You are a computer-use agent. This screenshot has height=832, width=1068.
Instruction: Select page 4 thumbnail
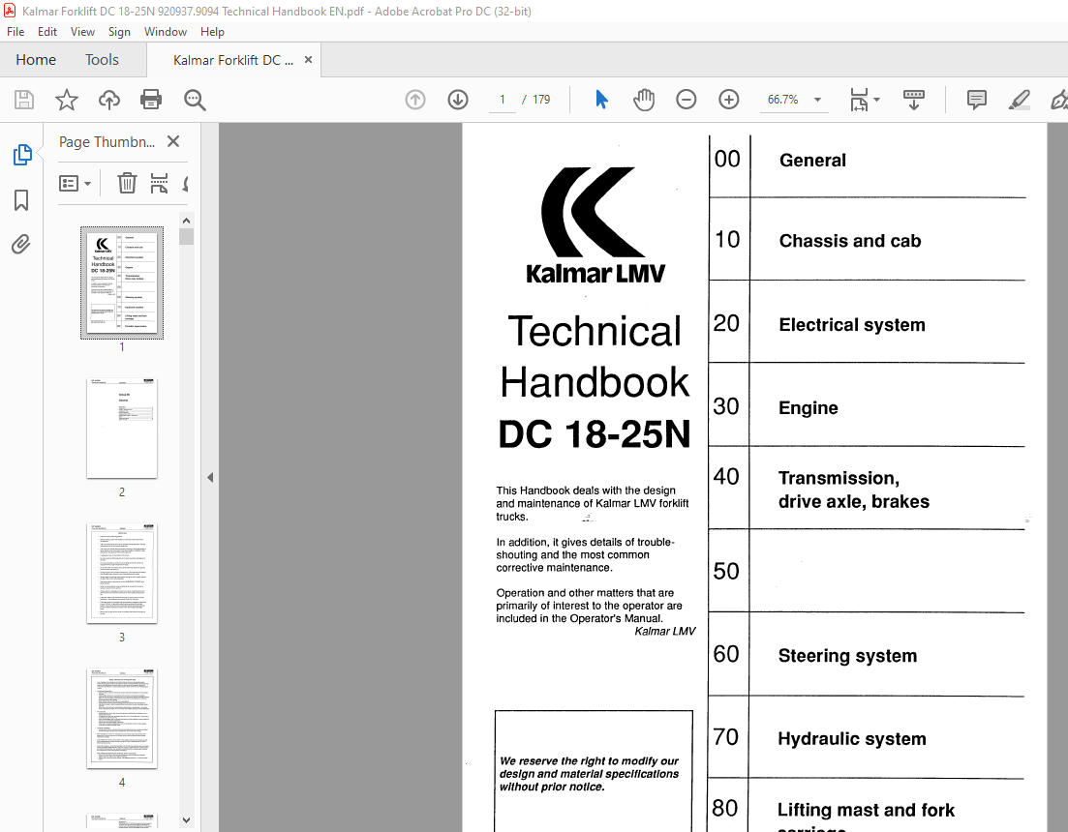pyautogui.click(x=122, y=719)
